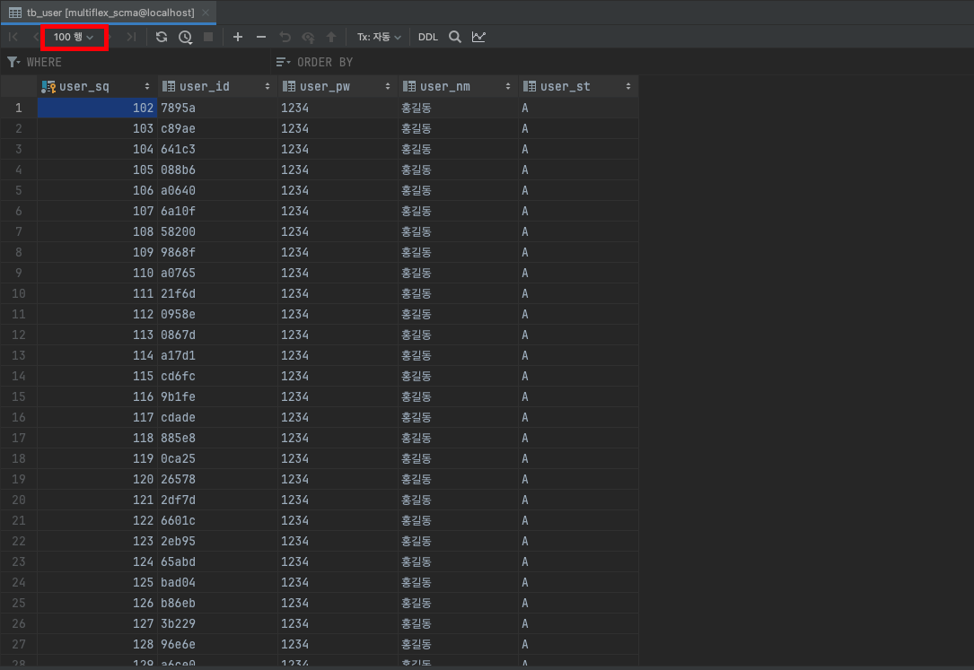Select the user_id cell 2df7d
The height and width of the screenshot is (670, 974).
point(217,500)
